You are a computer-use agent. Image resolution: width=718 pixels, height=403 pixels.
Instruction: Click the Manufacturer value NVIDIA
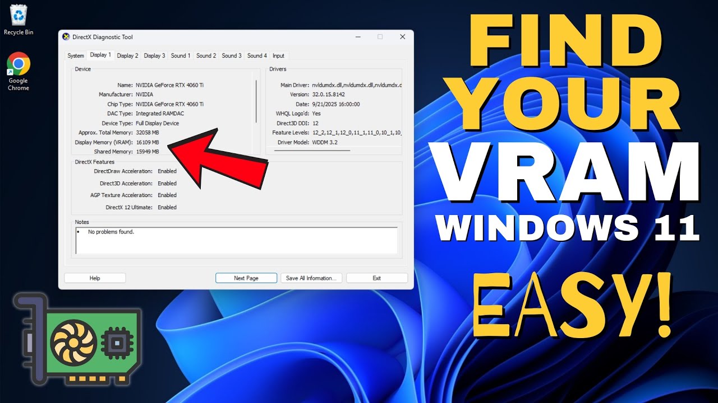pyautogui.click(x=144, y=95)
